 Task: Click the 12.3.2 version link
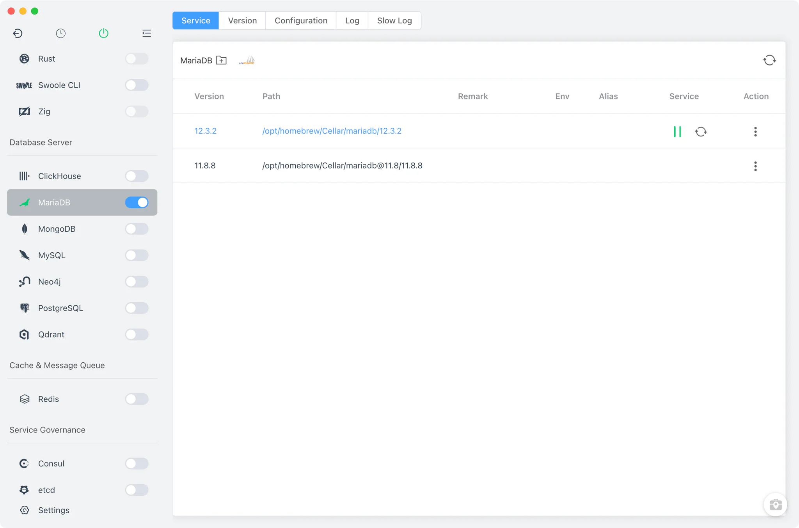[x=205, y=131]
